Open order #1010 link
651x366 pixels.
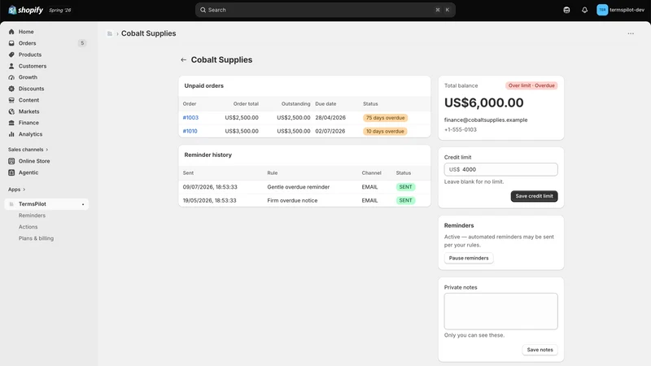[x=190, y=131]
